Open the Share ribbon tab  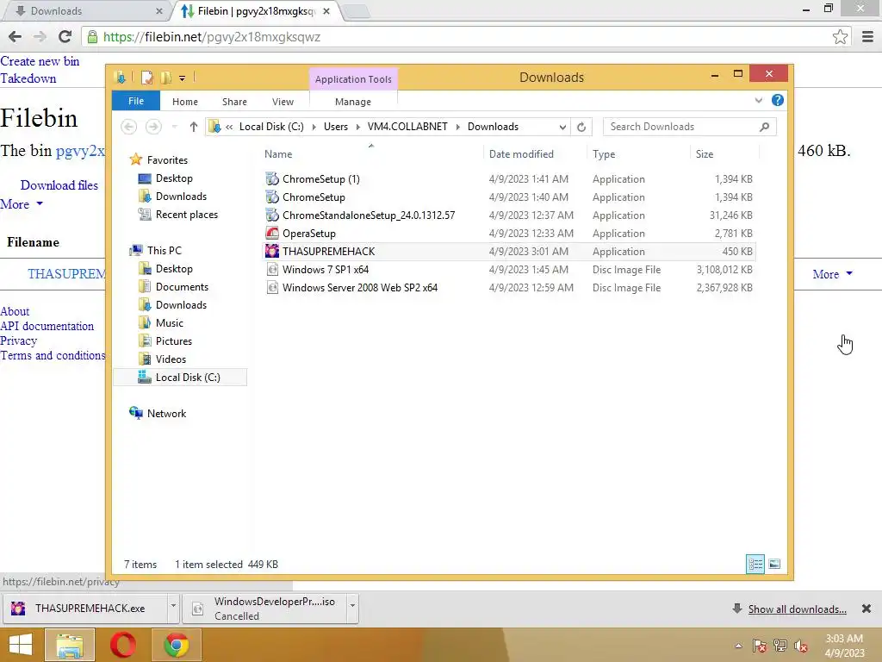[x=234, y=102]
